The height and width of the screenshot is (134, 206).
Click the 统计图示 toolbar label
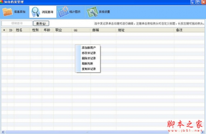[75, 12]
